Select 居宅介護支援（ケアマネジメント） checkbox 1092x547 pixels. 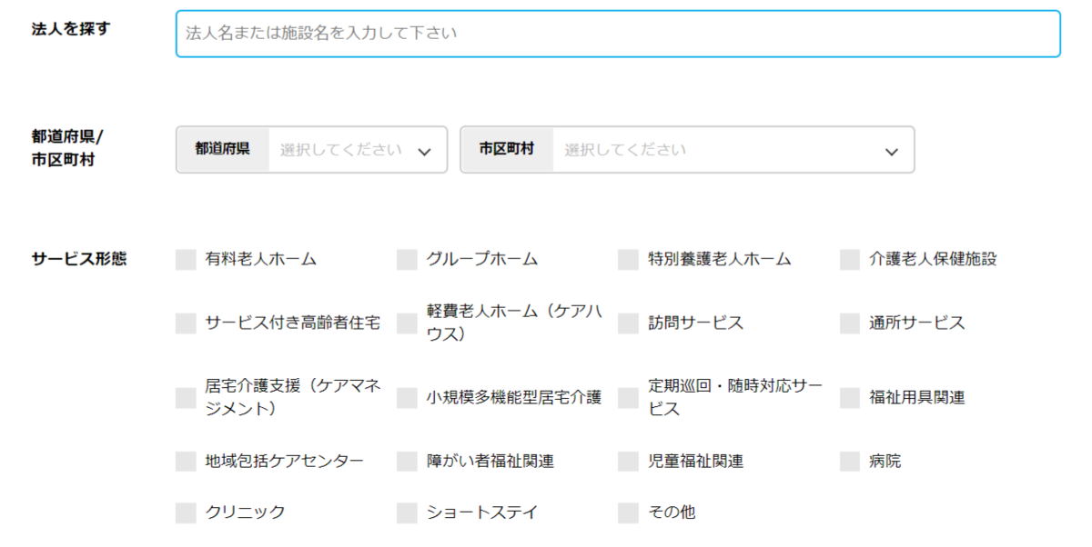pos(186,398)
